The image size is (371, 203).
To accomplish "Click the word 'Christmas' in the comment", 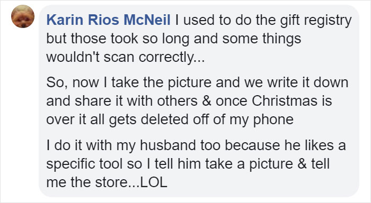I will tap(284, 101).
